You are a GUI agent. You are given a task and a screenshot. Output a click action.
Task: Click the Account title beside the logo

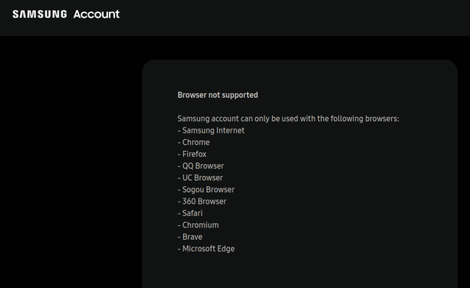coord(96,14)
